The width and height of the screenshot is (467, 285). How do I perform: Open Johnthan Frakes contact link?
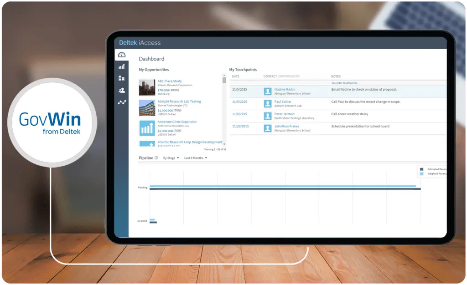[x=286, y=126]
